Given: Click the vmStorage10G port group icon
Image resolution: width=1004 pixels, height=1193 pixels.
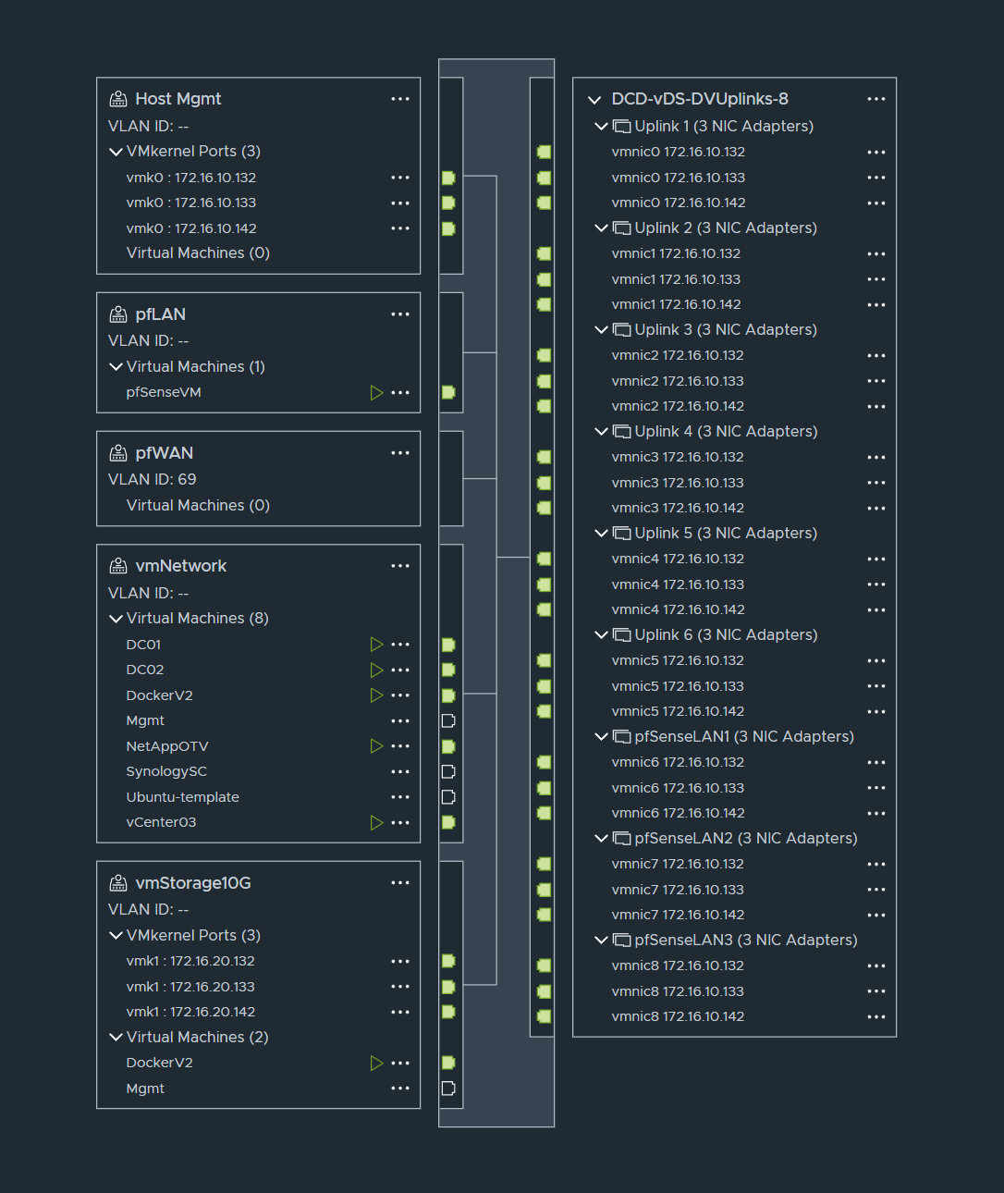Looking at the screenshot, I should pos(117,883).
